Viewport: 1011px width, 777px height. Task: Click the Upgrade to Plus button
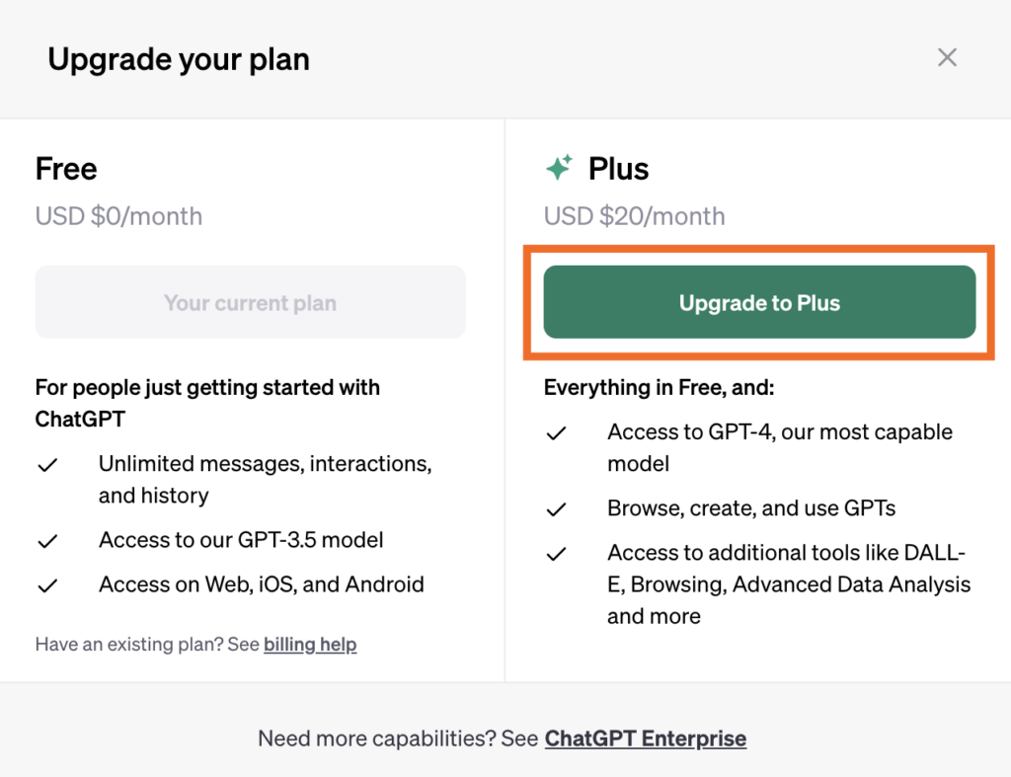pyautogui.click(x=759, y=302)
